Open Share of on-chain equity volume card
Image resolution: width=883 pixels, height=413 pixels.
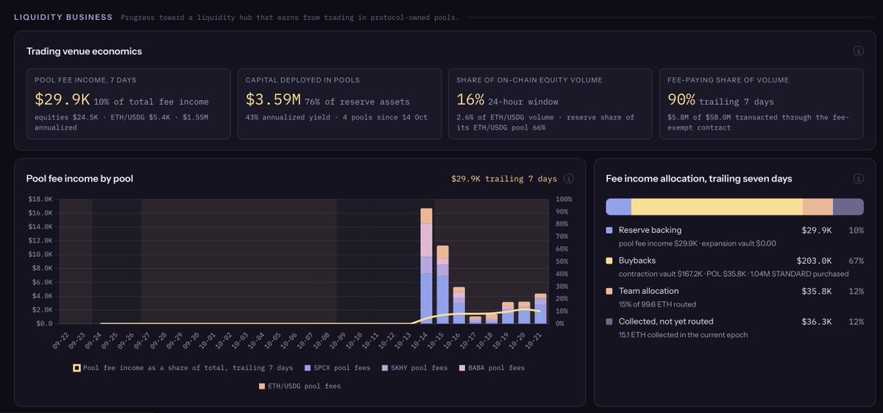[550, 104]
